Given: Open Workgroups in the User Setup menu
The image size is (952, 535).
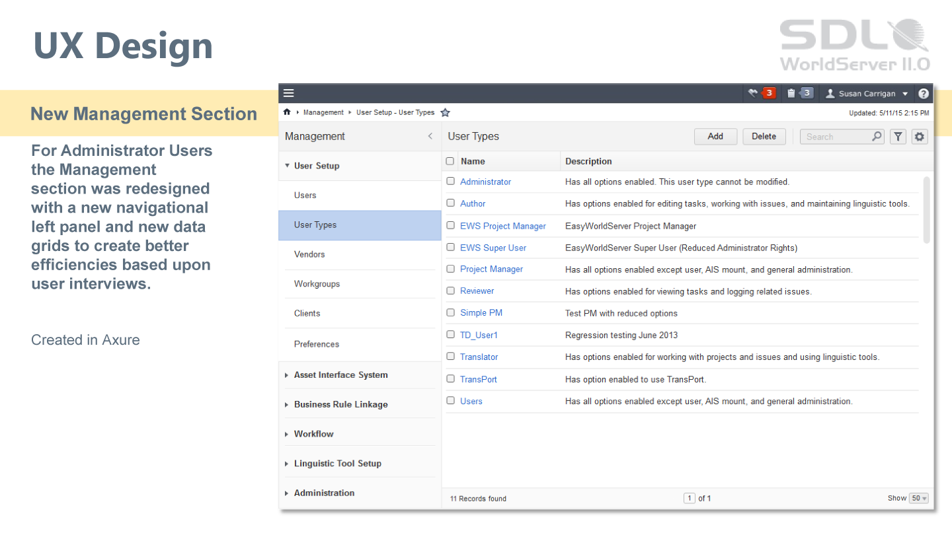Looking at the screenshot, I should coord(317,284).
